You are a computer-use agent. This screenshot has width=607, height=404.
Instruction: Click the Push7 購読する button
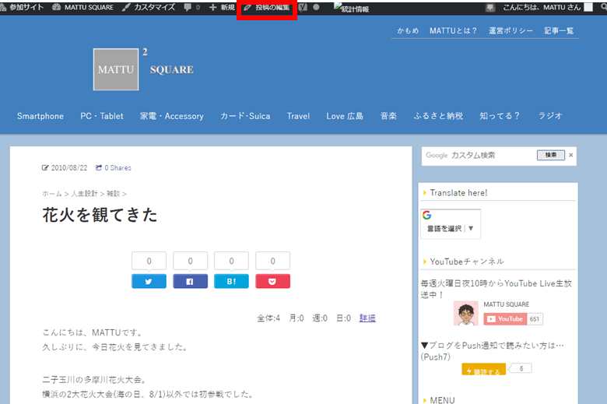coord(483,369)
